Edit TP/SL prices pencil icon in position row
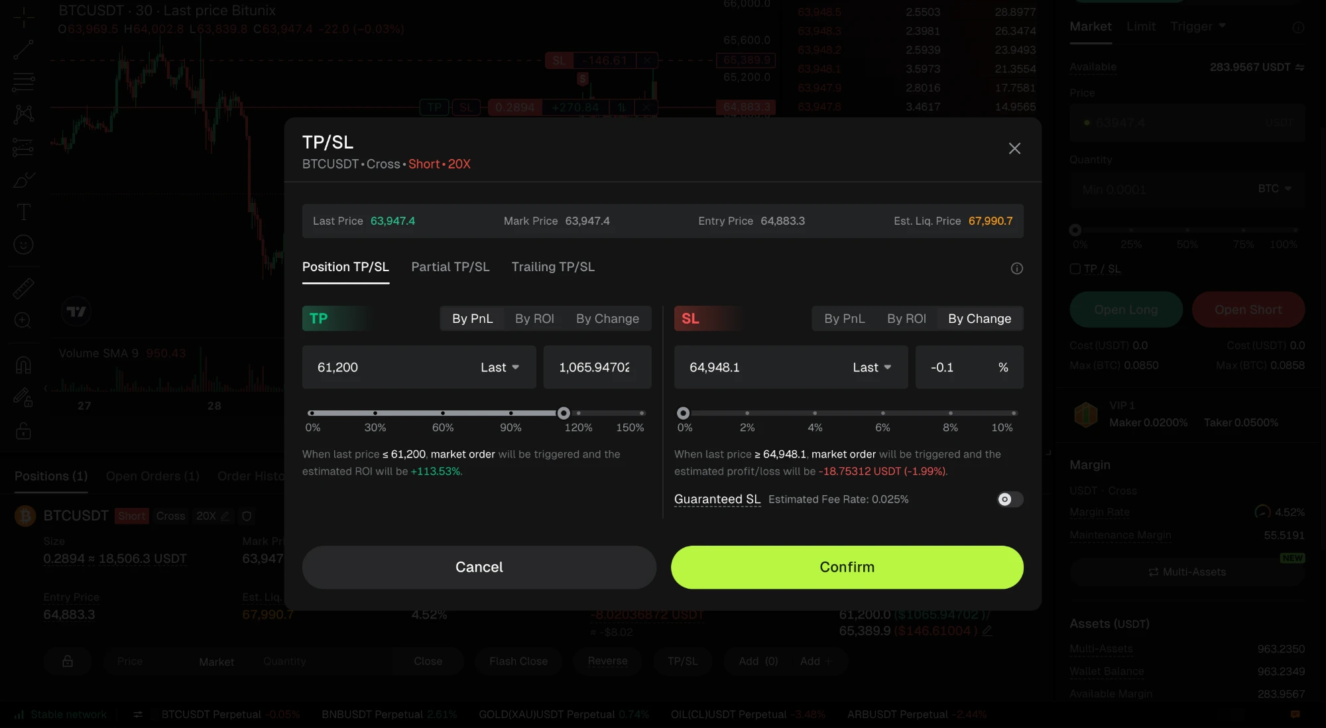This screenshot has height=728, width=1326. (987, 631)
